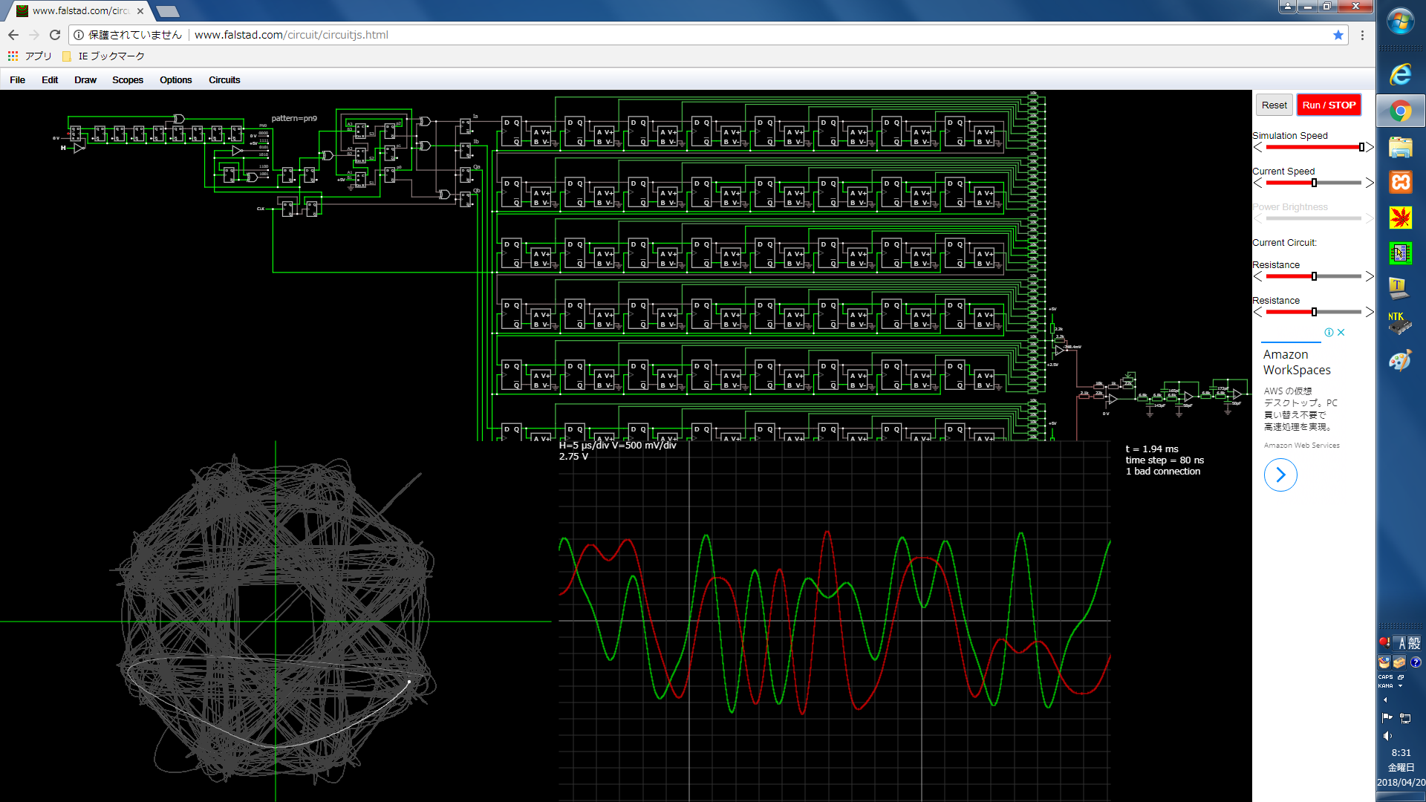This screenshot has height=802, width=1426.
Task: Click the oscilloscope waveform display
Action: (834, 621)
